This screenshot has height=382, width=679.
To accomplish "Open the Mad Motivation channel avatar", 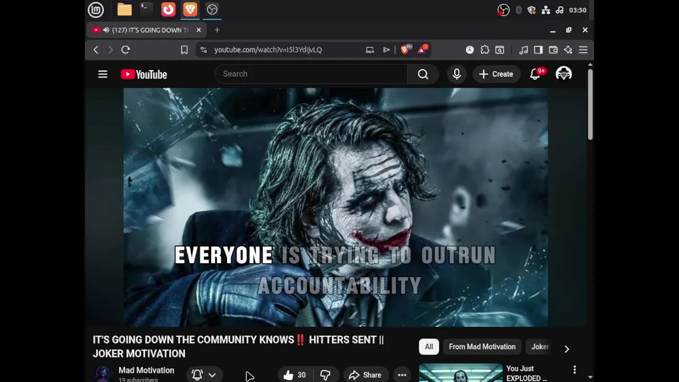I will [x=103, y=374].
